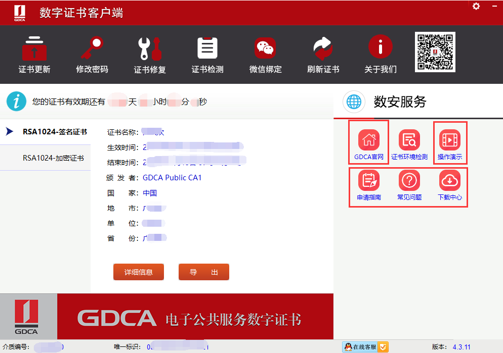Click the GDCA logo in title bar

click(x=20, y=13)
